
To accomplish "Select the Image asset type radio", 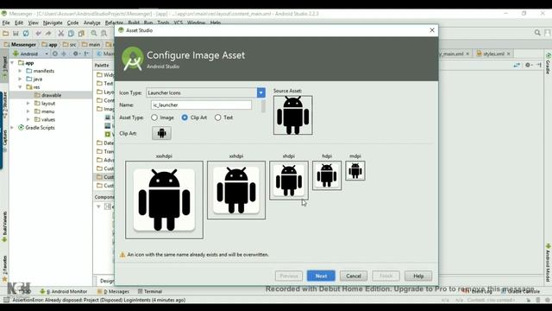I will pyautogui.click(x=154, y=117).
